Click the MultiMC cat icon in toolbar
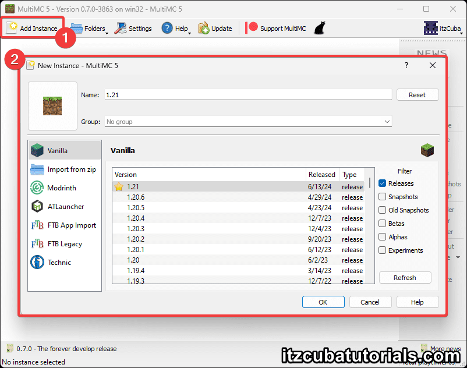This screenshot has width=467, height=368. pyautogui.click(x=319, y=28)
